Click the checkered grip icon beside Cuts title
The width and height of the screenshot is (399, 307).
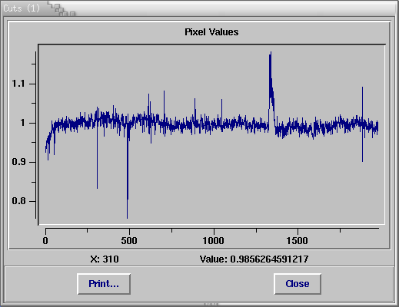point(62,10)
